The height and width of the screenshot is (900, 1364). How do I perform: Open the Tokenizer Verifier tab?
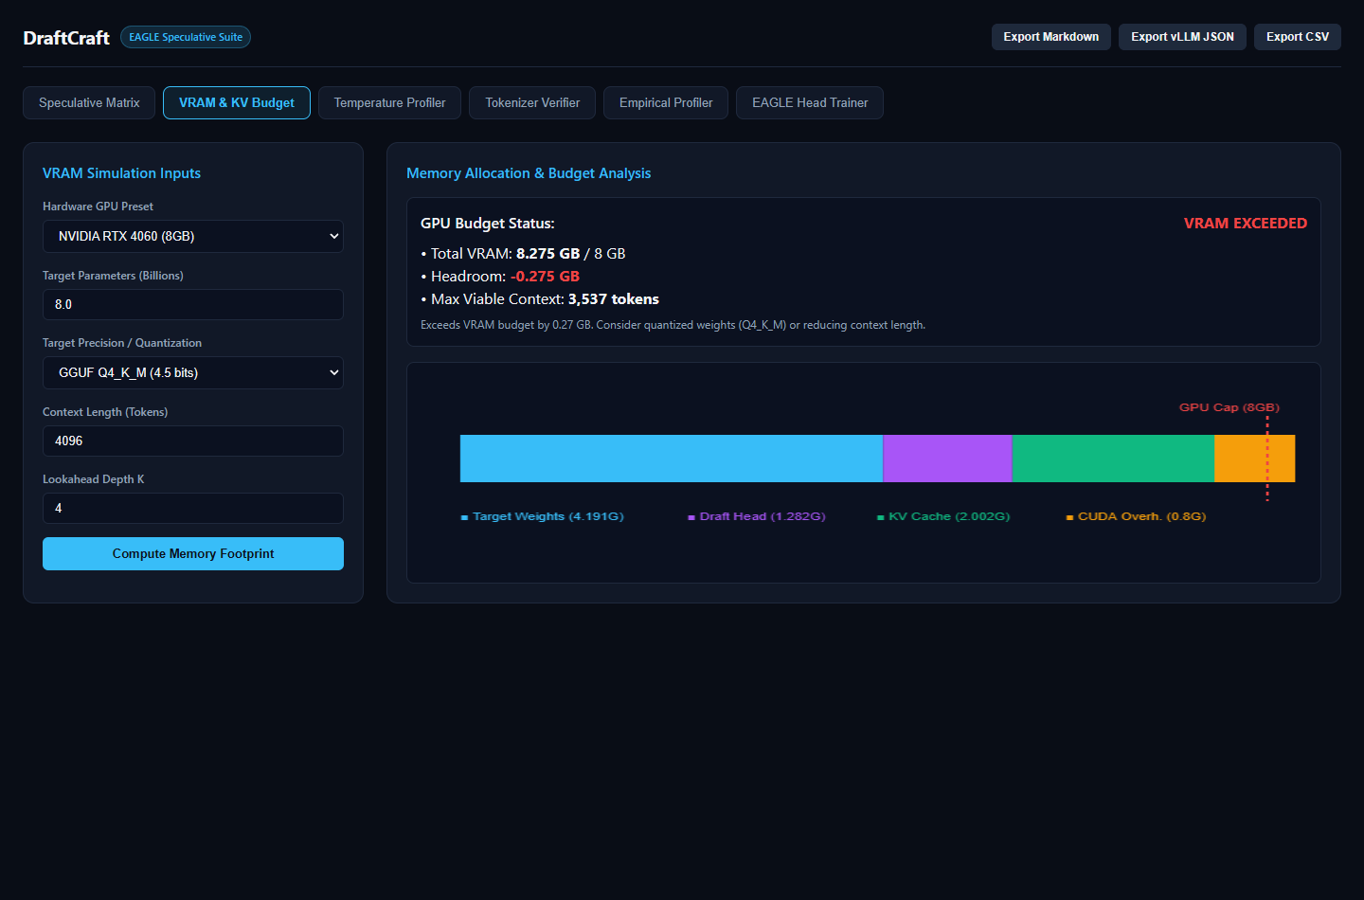[532, 102]
